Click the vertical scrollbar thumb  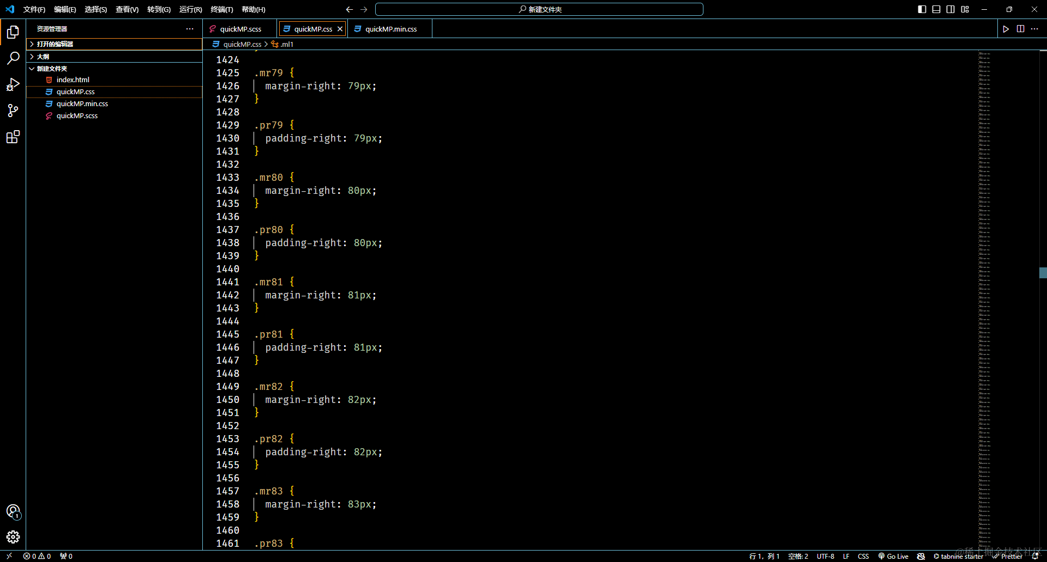[x=1043, y=273]
